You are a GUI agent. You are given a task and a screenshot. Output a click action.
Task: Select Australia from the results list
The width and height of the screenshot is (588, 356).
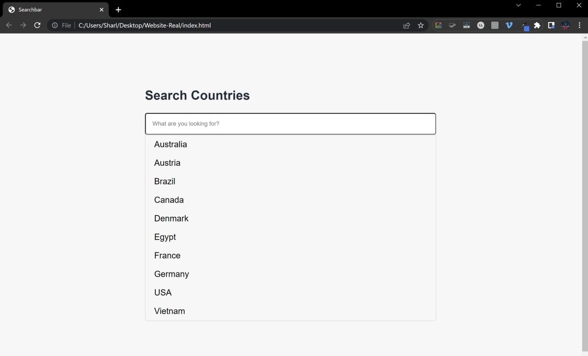[x=171, y=144]
